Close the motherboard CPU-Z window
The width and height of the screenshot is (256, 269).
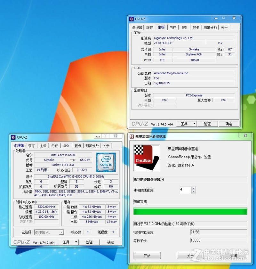[234, 18]
